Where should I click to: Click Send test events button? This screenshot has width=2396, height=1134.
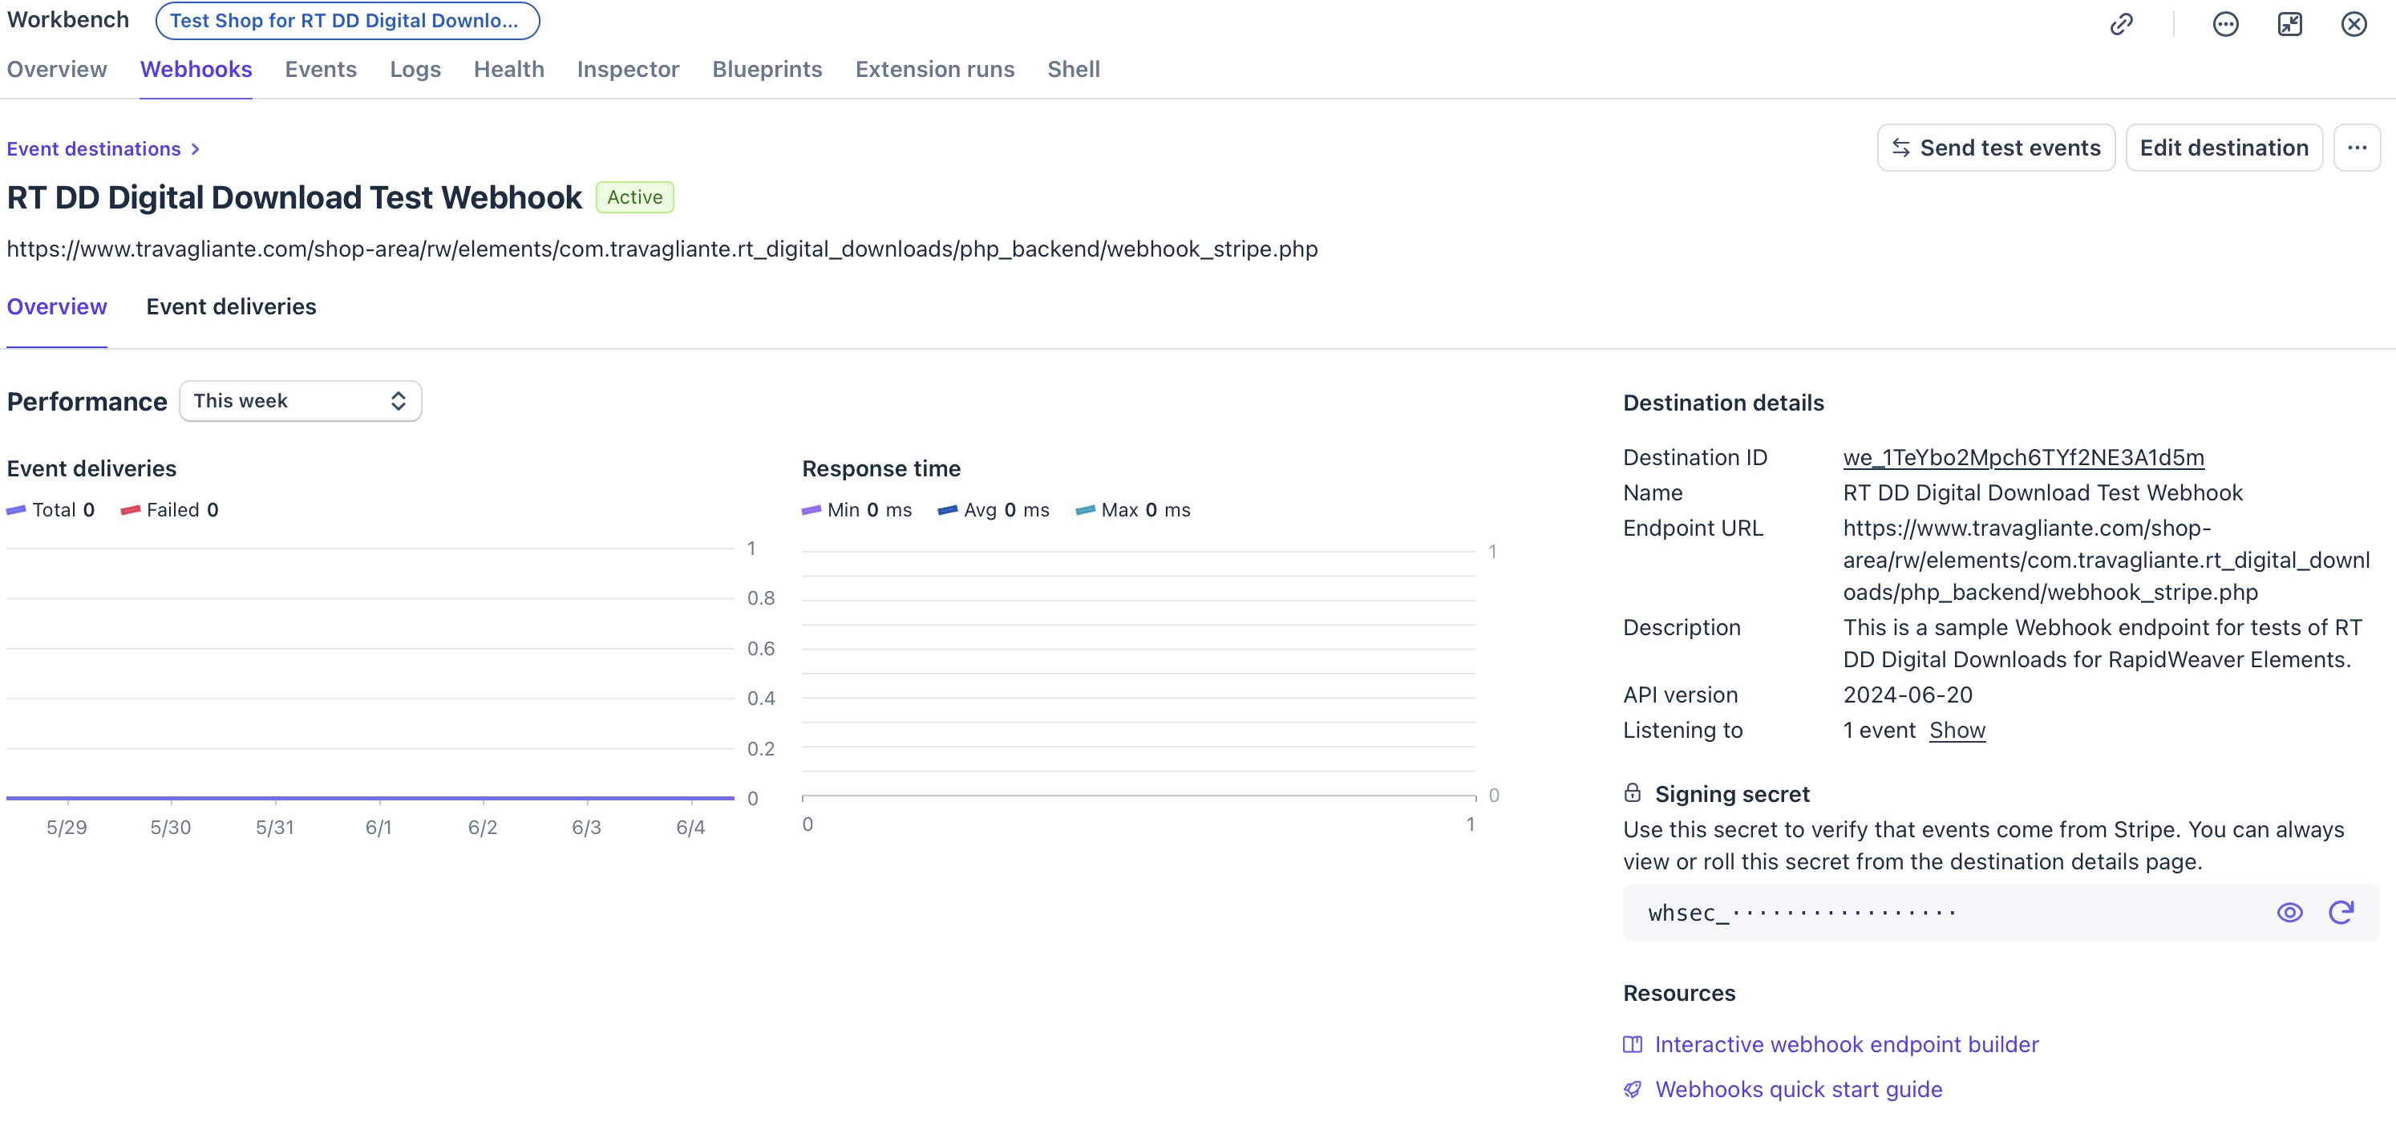pyautogui.click(x=1996, y=148)
